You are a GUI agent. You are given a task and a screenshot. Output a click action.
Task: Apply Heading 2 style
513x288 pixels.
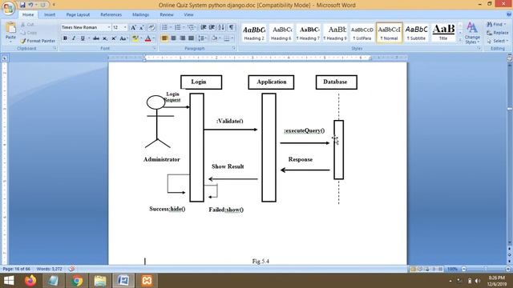point(254,33)
